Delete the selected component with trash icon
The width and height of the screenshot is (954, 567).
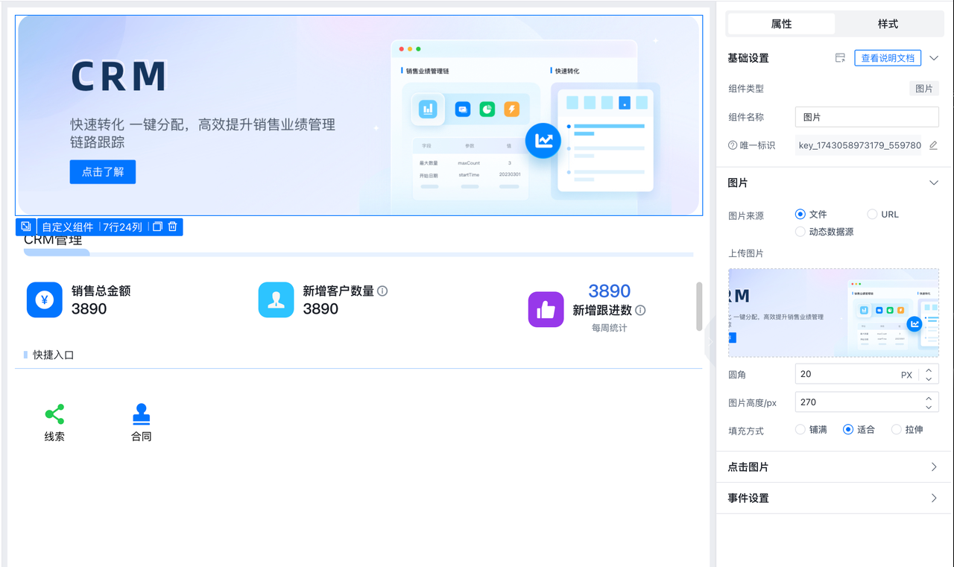click(x=172, y=227)
